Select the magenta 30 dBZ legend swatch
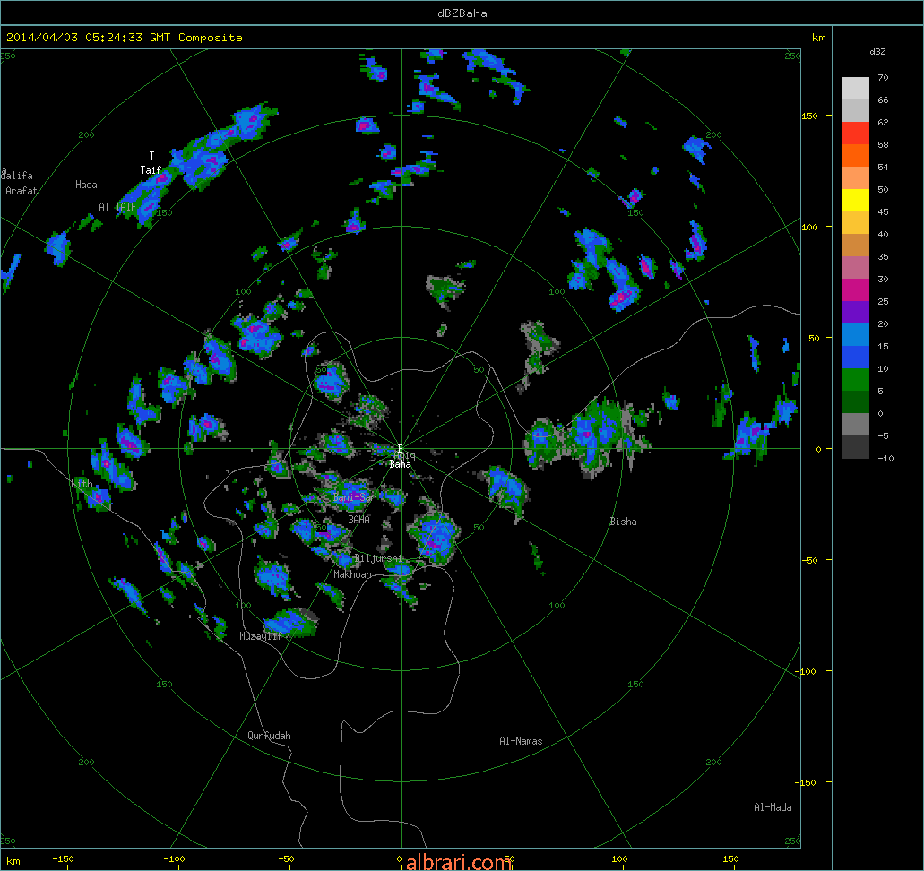Screen dimensions: 924x871 [x=856, y=290]
